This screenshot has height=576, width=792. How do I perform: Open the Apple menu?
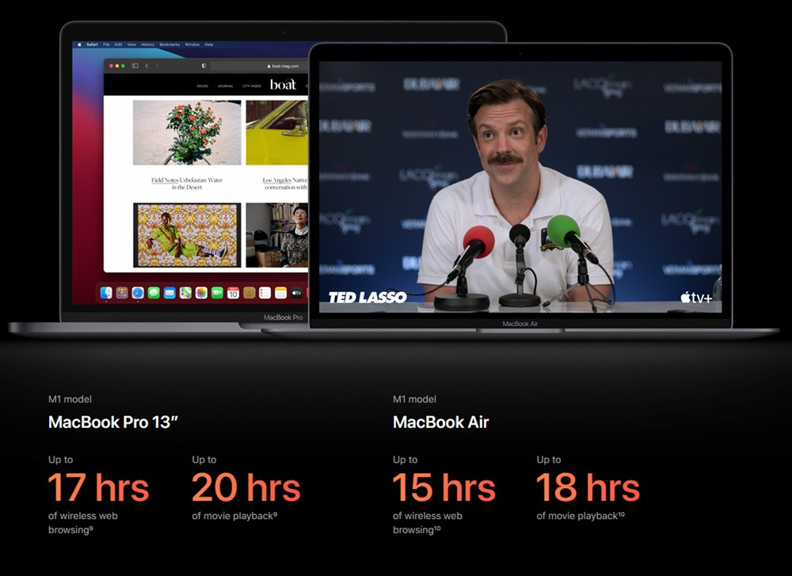(x=79, y=44)
